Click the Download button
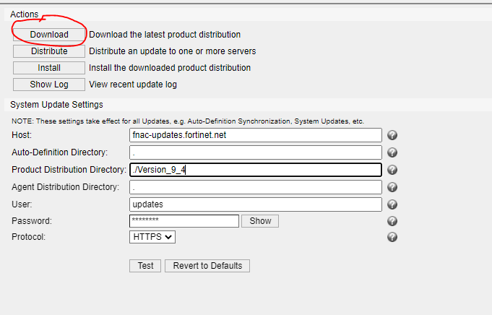492x315 pixels. point(49,35)
